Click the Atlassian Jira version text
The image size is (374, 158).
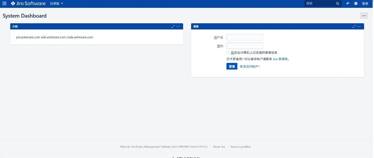164,147
